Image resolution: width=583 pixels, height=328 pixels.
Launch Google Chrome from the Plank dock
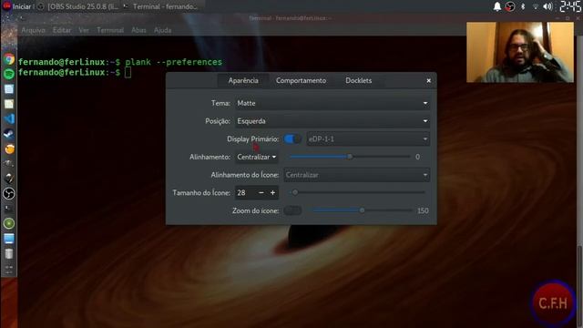click(9, 59)
